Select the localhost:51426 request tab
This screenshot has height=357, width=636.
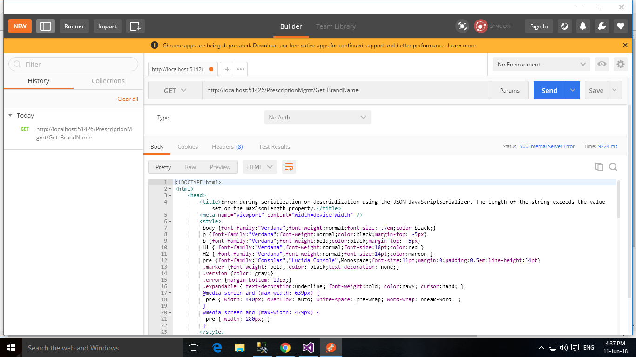coord(177,69)
